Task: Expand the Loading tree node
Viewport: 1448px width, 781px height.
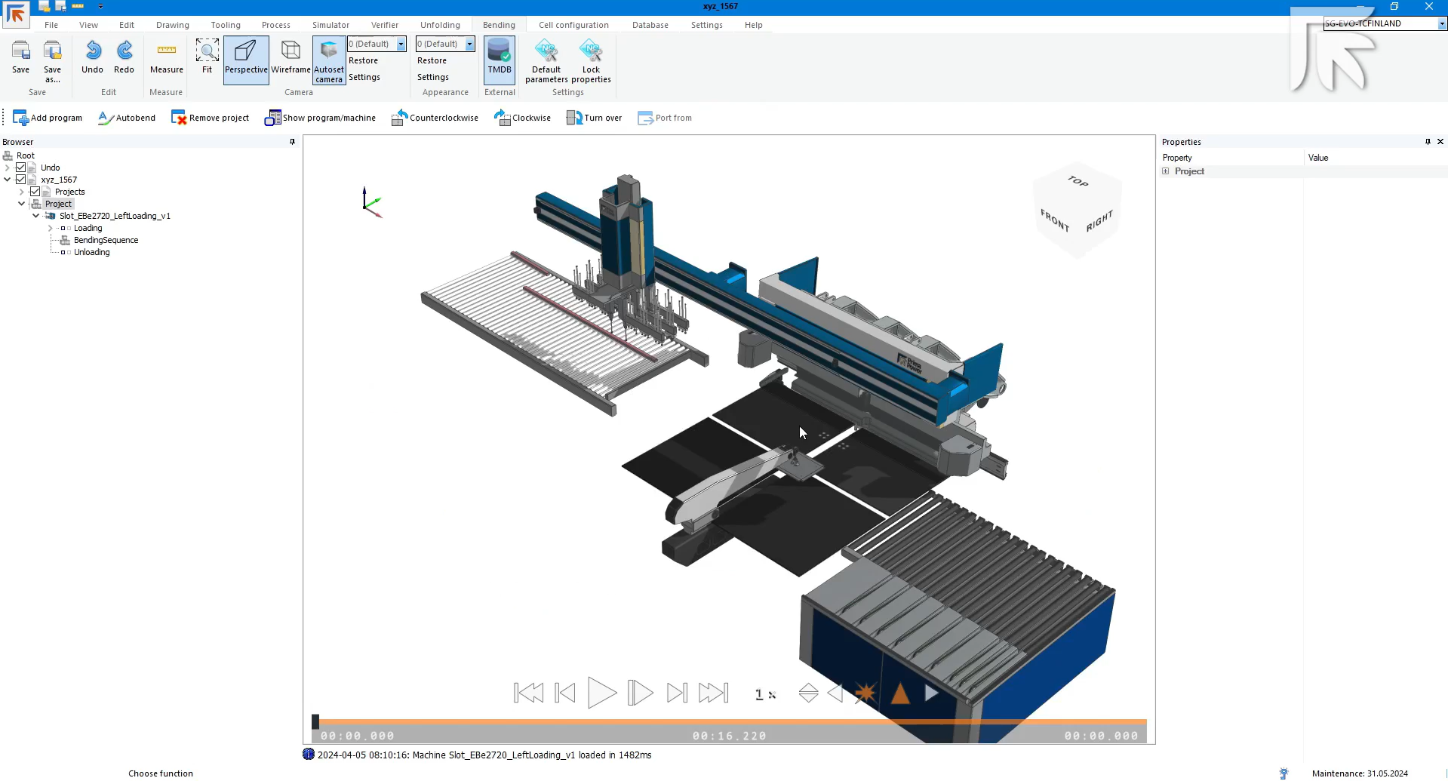Action: [50, 228]
